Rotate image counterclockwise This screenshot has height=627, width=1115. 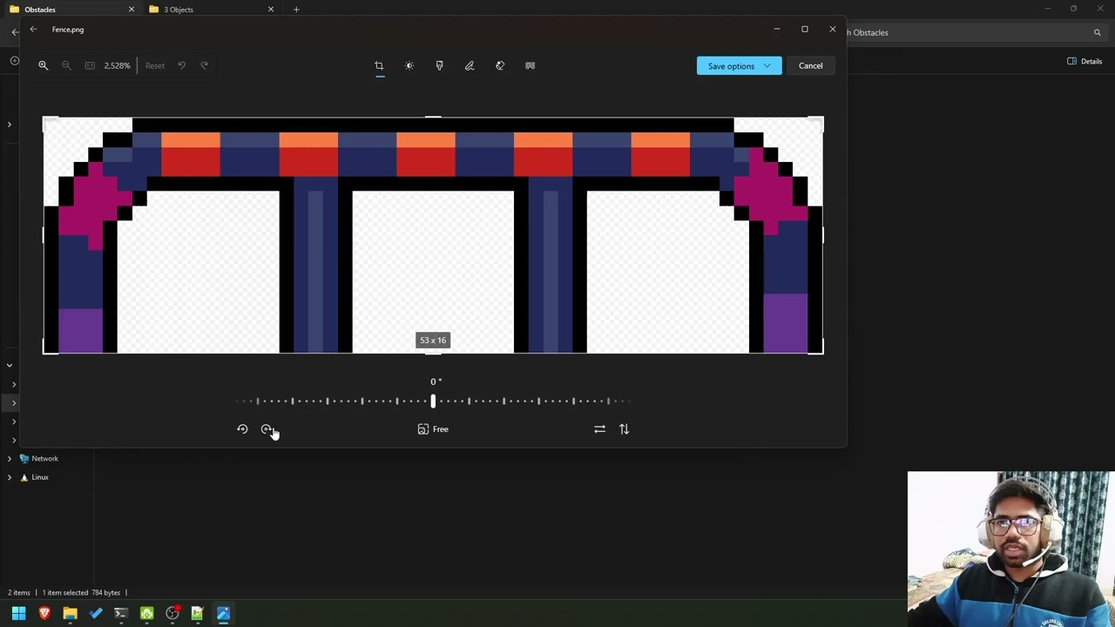click(242, 429)
